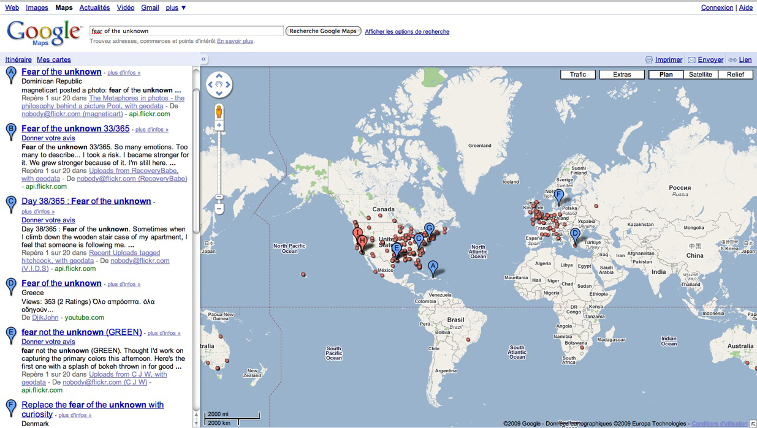Toggle the Trafic map layer
757x428 pixels.
point(578,75)
